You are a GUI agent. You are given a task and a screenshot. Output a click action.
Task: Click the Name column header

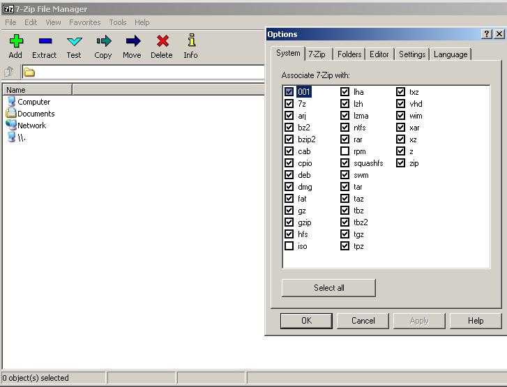click(x=38, y=89)
